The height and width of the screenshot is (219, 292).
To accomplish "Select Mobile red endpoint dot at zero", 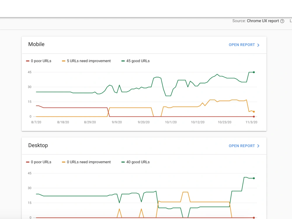I will tap(254, 117).
